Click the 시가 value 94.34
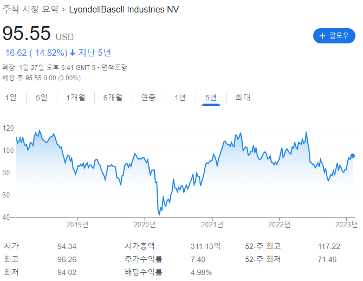The width and height of the screenshot is (363, 281). coord(67,246)
